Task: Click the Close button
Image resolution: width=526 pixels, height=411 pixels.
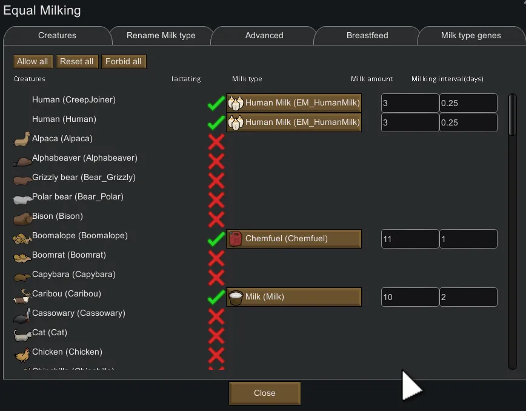Action: pyautogui.click(x=265, y=393)
